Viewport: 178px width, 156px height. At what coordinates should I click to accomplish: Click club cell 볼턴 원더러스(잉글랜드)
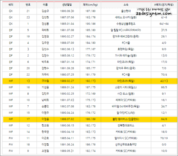[126, 119]
